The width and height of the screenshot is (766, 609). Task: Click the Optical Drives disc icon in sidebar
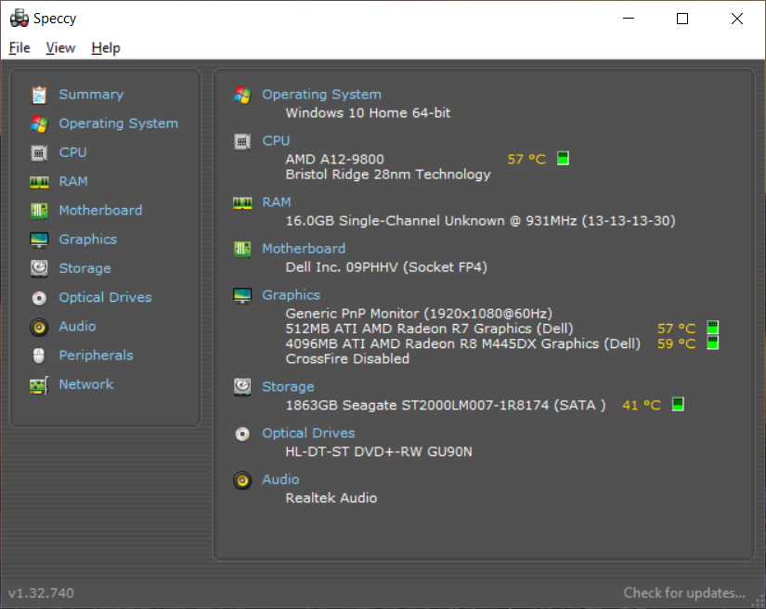tap(39, 298)
